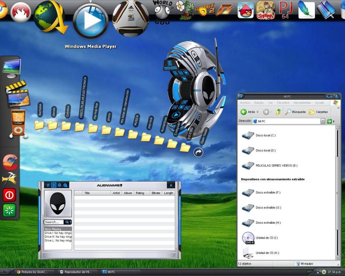Image resolution: width=345 pixels, height=276 pixels.
Task: Click the magnifier icon in Alienware playlist toolbar
Action: click(x=65, y=185)
